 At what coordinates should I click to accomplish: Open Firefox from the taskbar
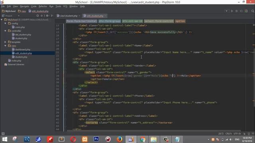120,139
